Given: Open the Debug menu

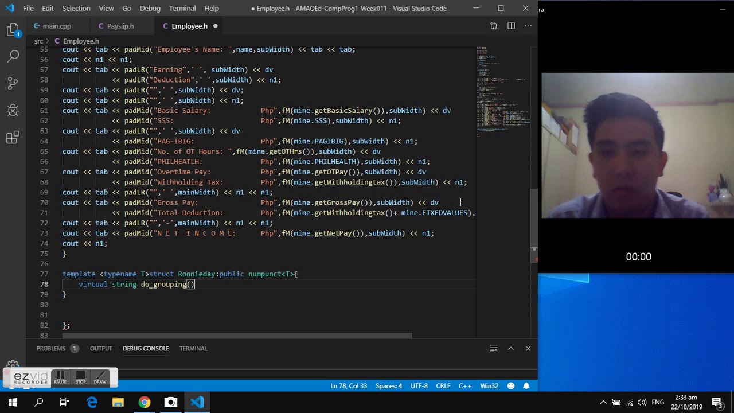Looking at the screenshot, I should point(150,9).
